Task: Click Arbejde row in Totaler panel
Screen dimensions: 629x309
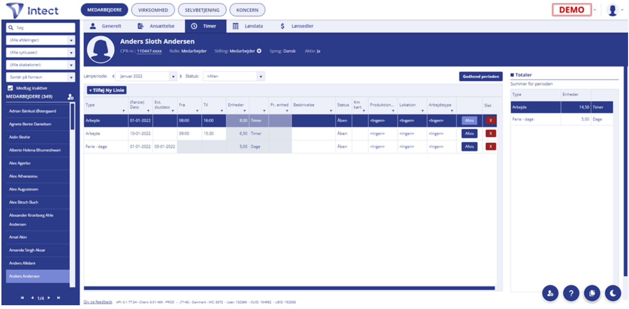Action: (562, 107)
